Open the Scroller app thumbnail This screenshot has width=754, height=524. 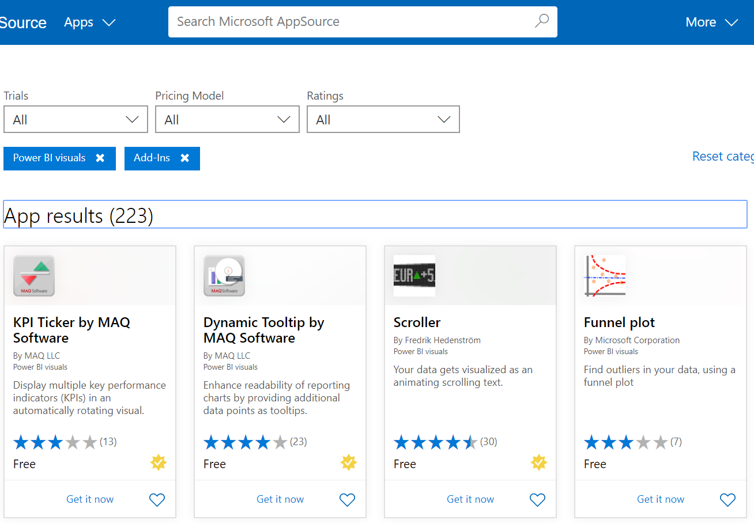[414, 276]
